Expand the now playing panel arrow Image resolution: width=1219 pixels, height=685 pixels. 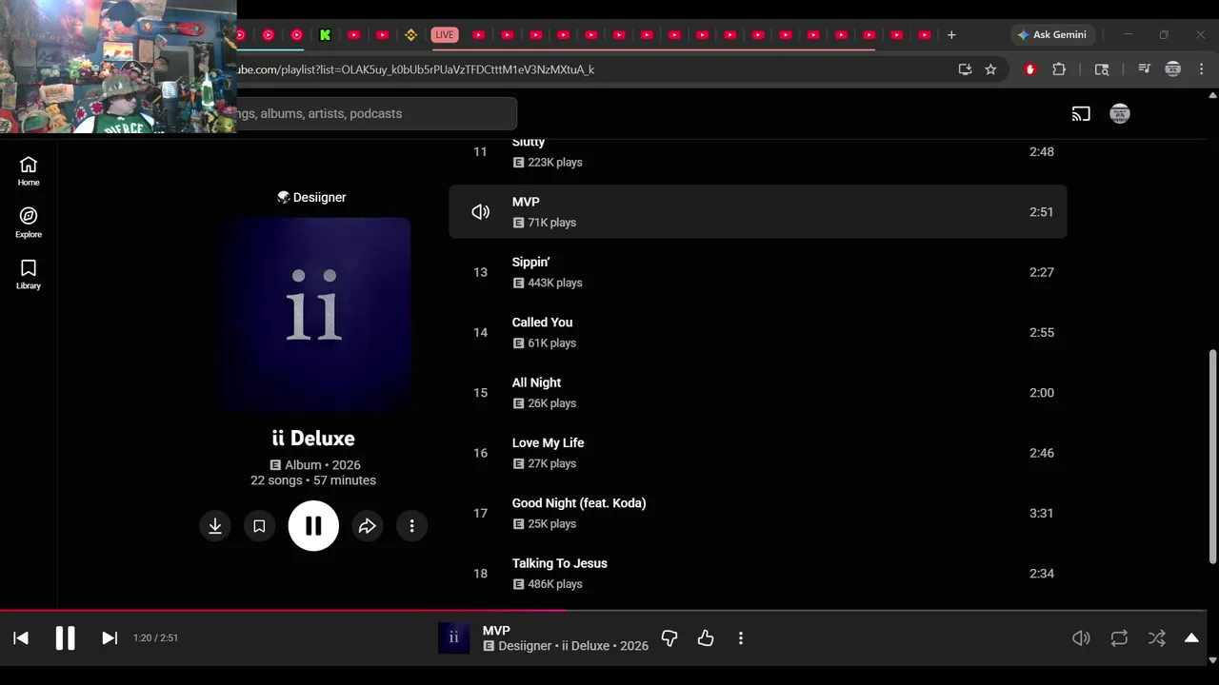point(1191,638)
